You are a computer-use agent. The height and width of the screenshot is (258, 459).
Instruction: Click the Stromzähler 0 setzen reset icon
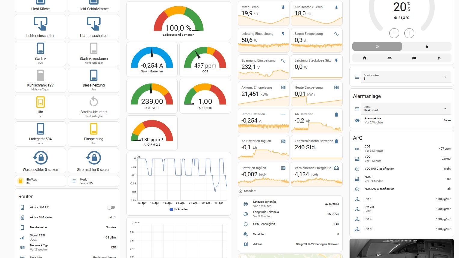93,158
